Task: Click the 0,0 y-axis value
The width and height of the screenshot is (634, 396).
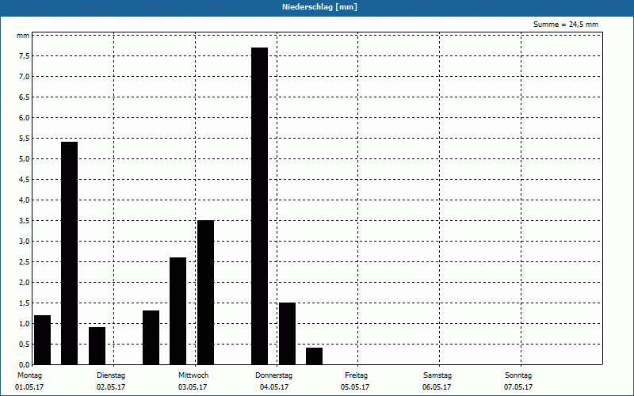Action: pyautogui.click(x=25, y=364)
